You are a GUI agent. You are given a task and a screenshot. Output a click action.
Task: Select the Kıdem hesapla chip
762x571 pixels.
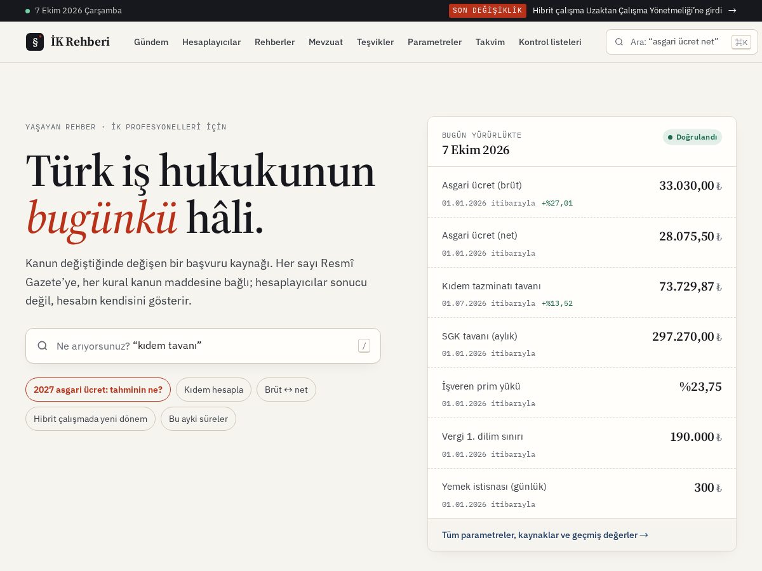[213, 390]
